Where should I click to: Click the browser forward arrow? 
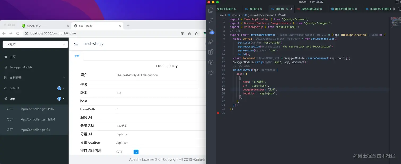(11, 33)
